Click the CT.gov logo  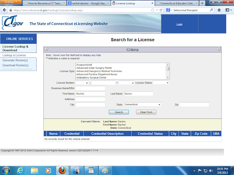(x=12, y=22)
